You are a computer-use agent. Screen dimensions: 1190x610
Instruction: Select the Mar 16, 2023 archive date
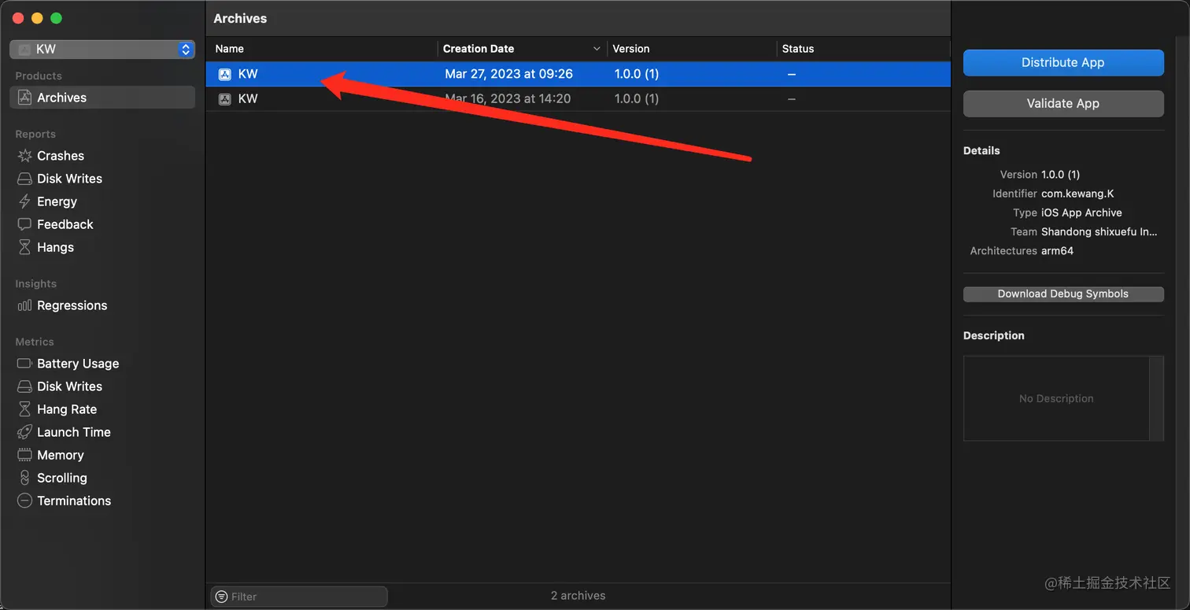pos(508,98)
